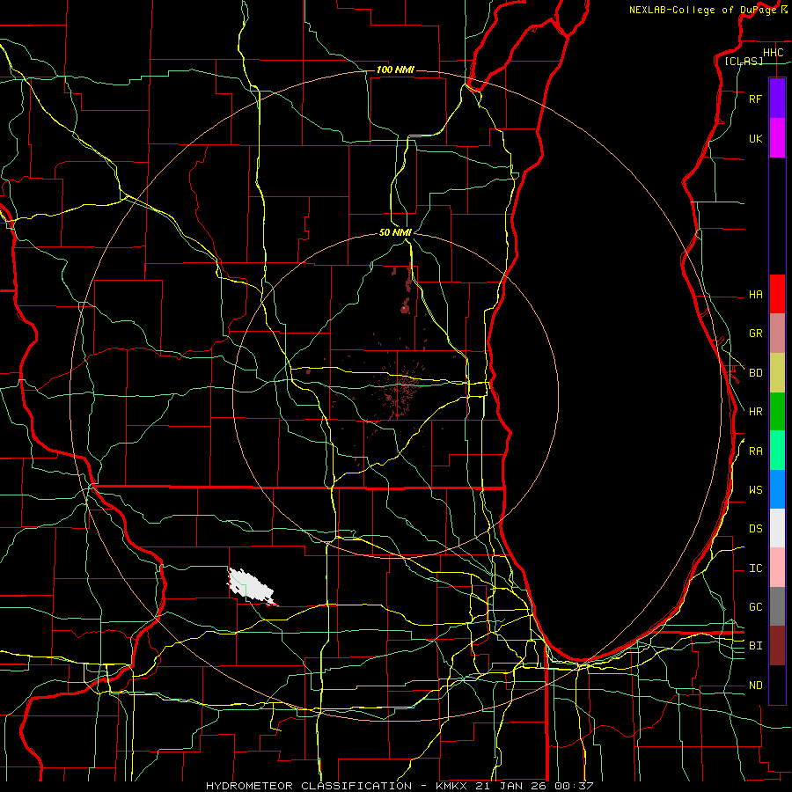The image size is (792, 792).
Task: Click the 'IC' legend label
Action: pyautogui.click(x=755, y=568)
